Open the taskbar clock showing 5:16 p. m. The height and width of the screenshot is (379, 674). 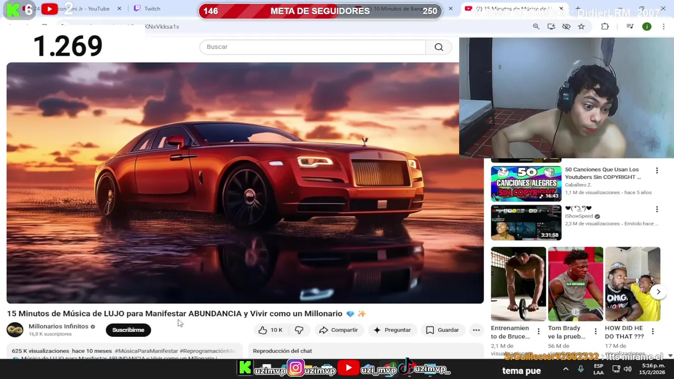(652, 369)
